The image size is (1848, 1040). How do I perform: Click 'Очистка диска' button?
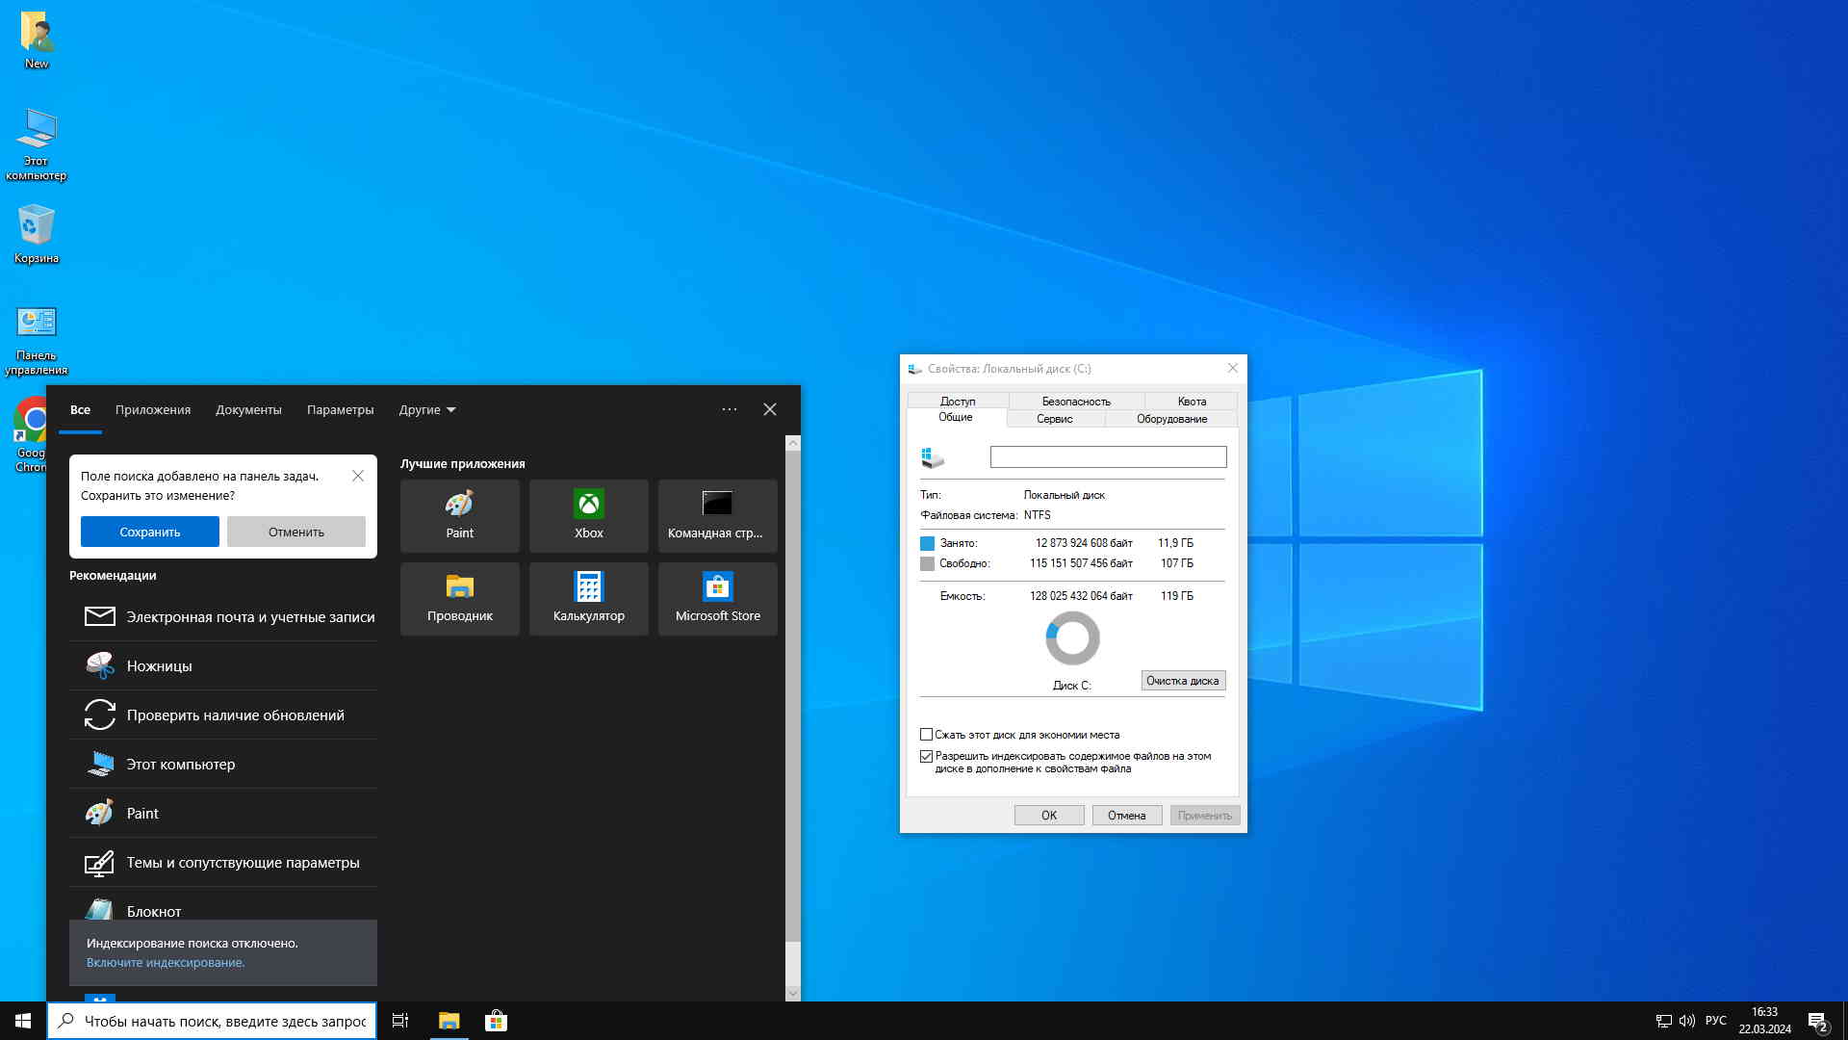(1182, 681)
